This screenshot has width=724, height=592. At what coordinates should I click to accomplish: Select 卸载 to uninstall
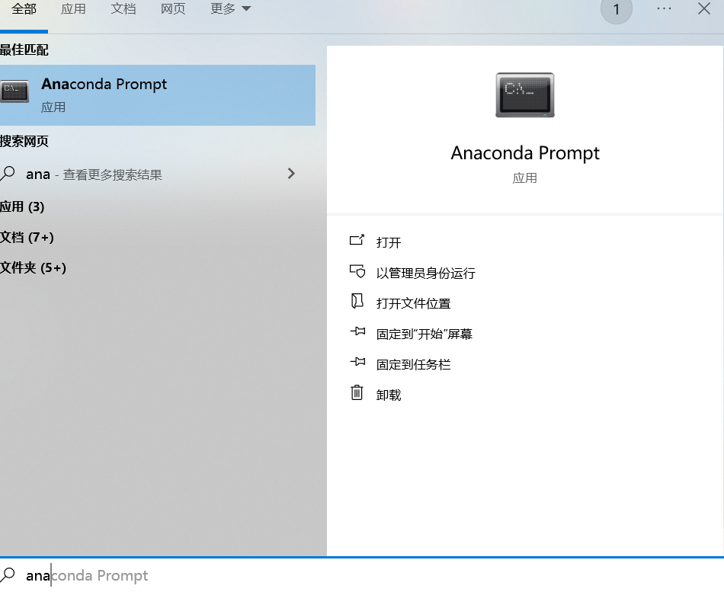point(389,395)
